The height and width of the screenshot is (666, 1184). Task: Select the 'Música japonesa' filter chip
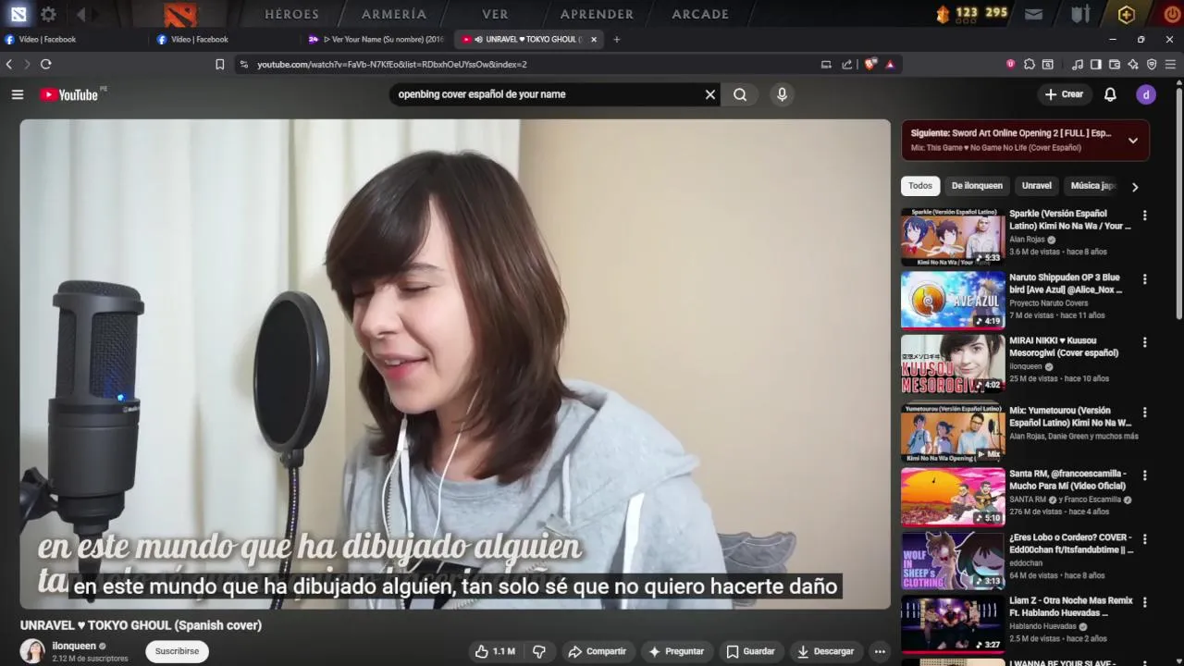pos(1092,186)
